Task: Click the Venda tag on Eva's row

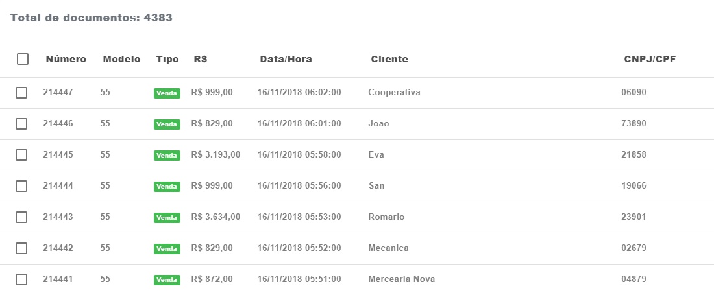Action: point(167,156)
